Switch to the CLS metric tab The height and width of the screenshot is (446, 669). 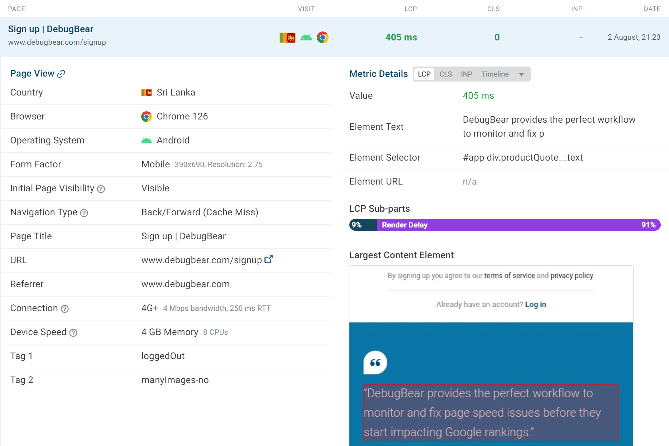pyautogui.click(x=446, y=74)
